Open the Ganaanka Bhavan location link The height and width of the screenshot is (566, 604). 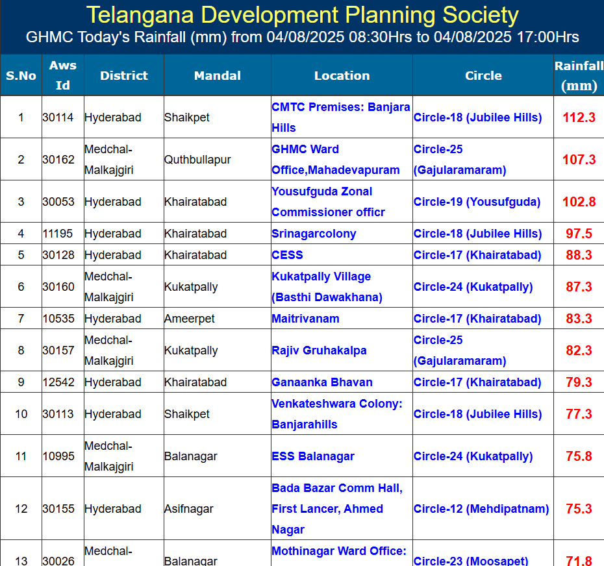point(322,382)
